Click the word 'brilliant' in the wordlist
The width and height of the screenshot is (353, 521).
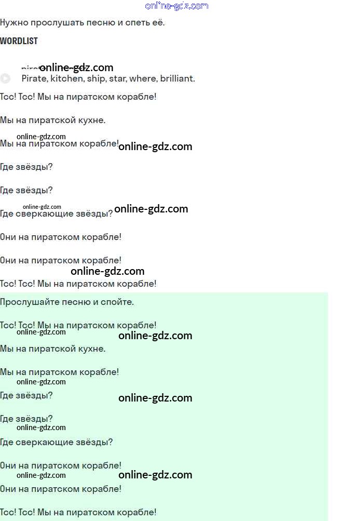click(x=178, y=78)
